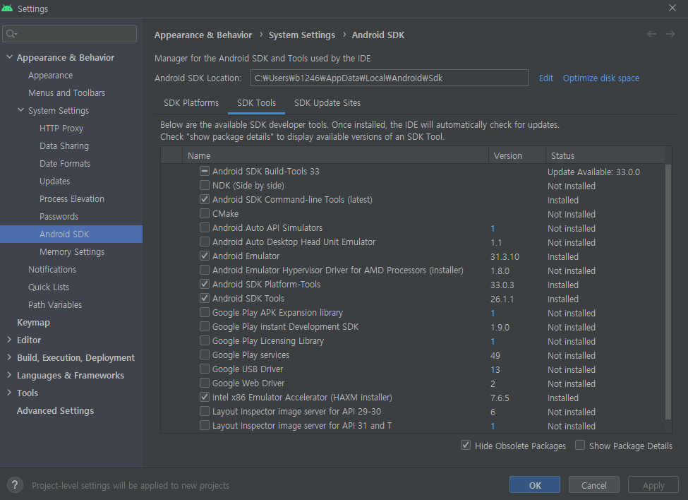Open Menus and Toolbars settings
Image resolution: width=688 pixels, height=500 pixels.
[67, 93]
